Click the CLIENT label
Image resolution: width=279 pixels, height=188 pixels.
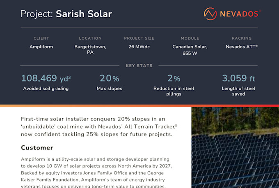tap(41, 38)
